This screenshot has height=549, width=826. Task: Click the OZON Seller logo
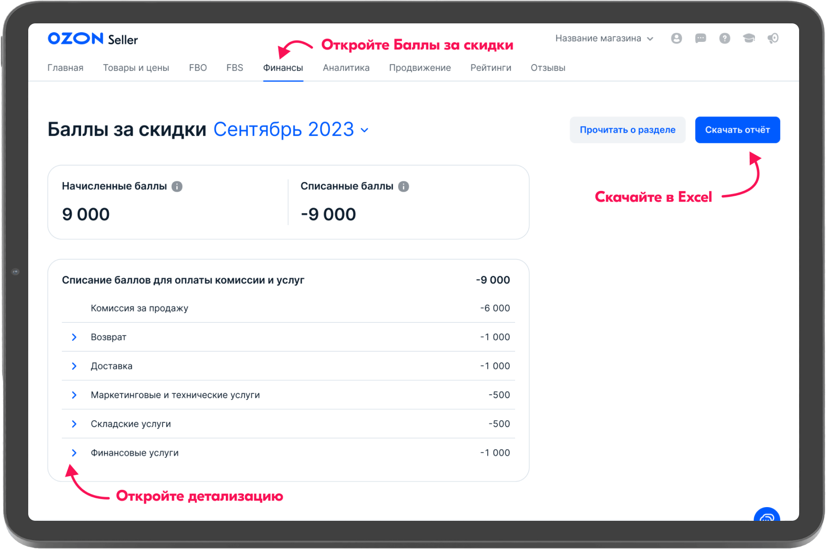point(93,39)
